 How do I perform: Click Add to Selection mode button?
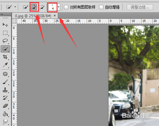(x=34, y=7)
